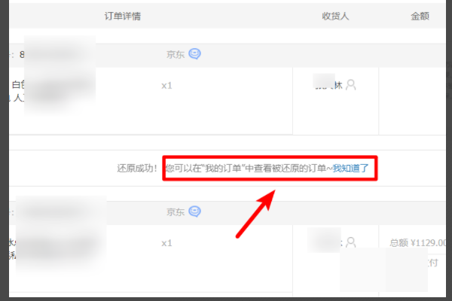Click the 我的订单 restored-order notice text
Screen dimensions: 452x301
tap(249, 169)
